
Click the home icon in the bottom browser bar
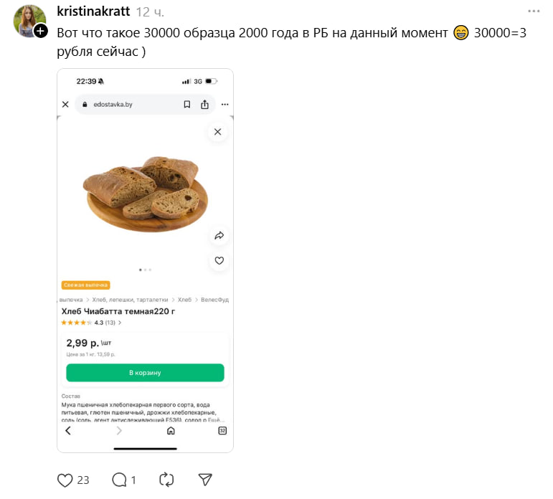(x=171, y=431)
